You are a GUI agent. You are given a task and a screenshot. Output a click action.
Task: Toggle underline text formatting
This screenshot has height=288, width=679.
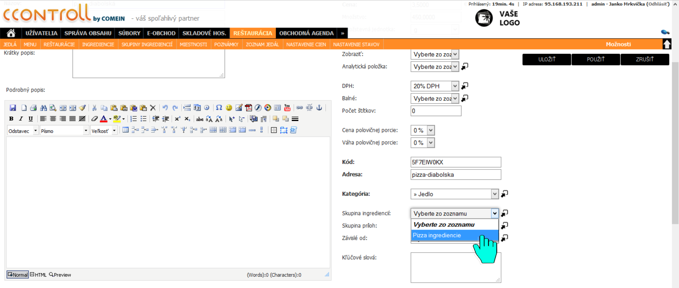pyautogui.click(x=31, y=119)
